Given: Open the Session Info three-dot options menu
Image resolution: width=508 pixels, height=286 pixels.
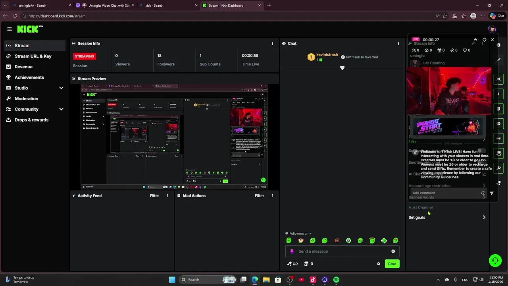Looking at the screenshot, I should [272, 43].
